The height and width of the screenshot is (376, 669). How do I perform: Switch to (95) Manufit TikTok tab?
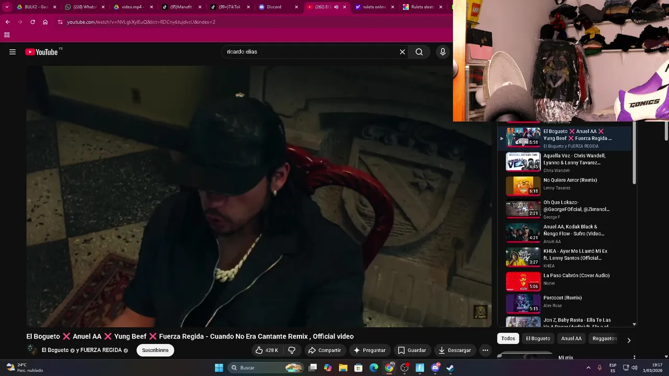pos(181,7)
